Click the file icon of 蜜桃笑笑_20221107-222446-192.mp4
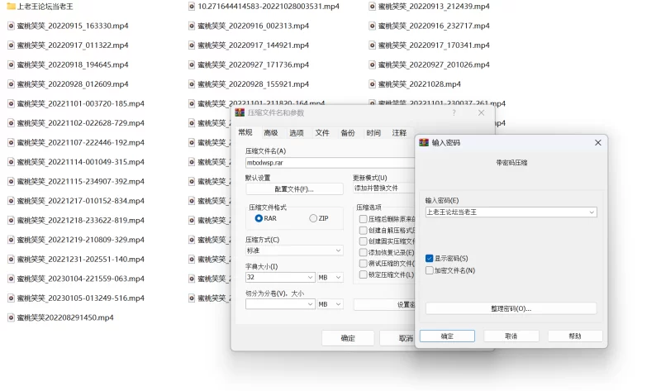Viewport: 661px width, 391px height. click(x=11, y=142)
